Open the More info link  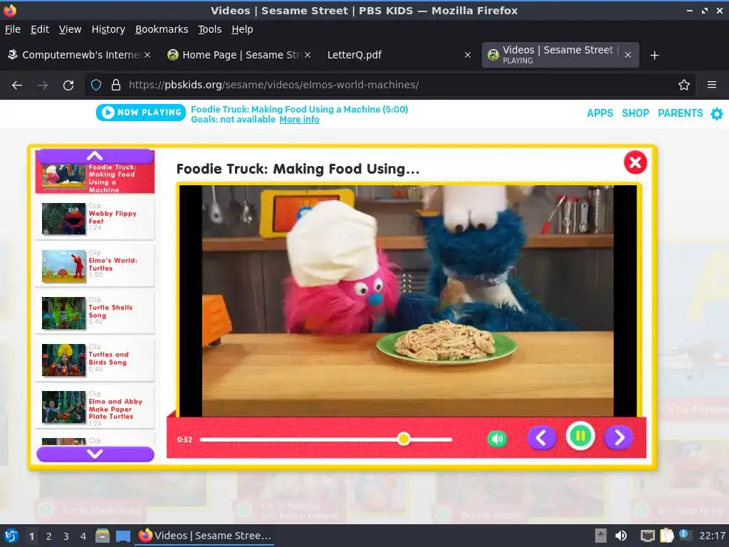pos(299,120)
